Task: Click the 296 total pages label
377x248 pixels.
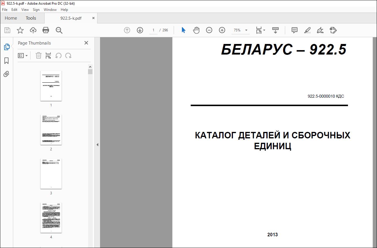Action: (165, 30)
